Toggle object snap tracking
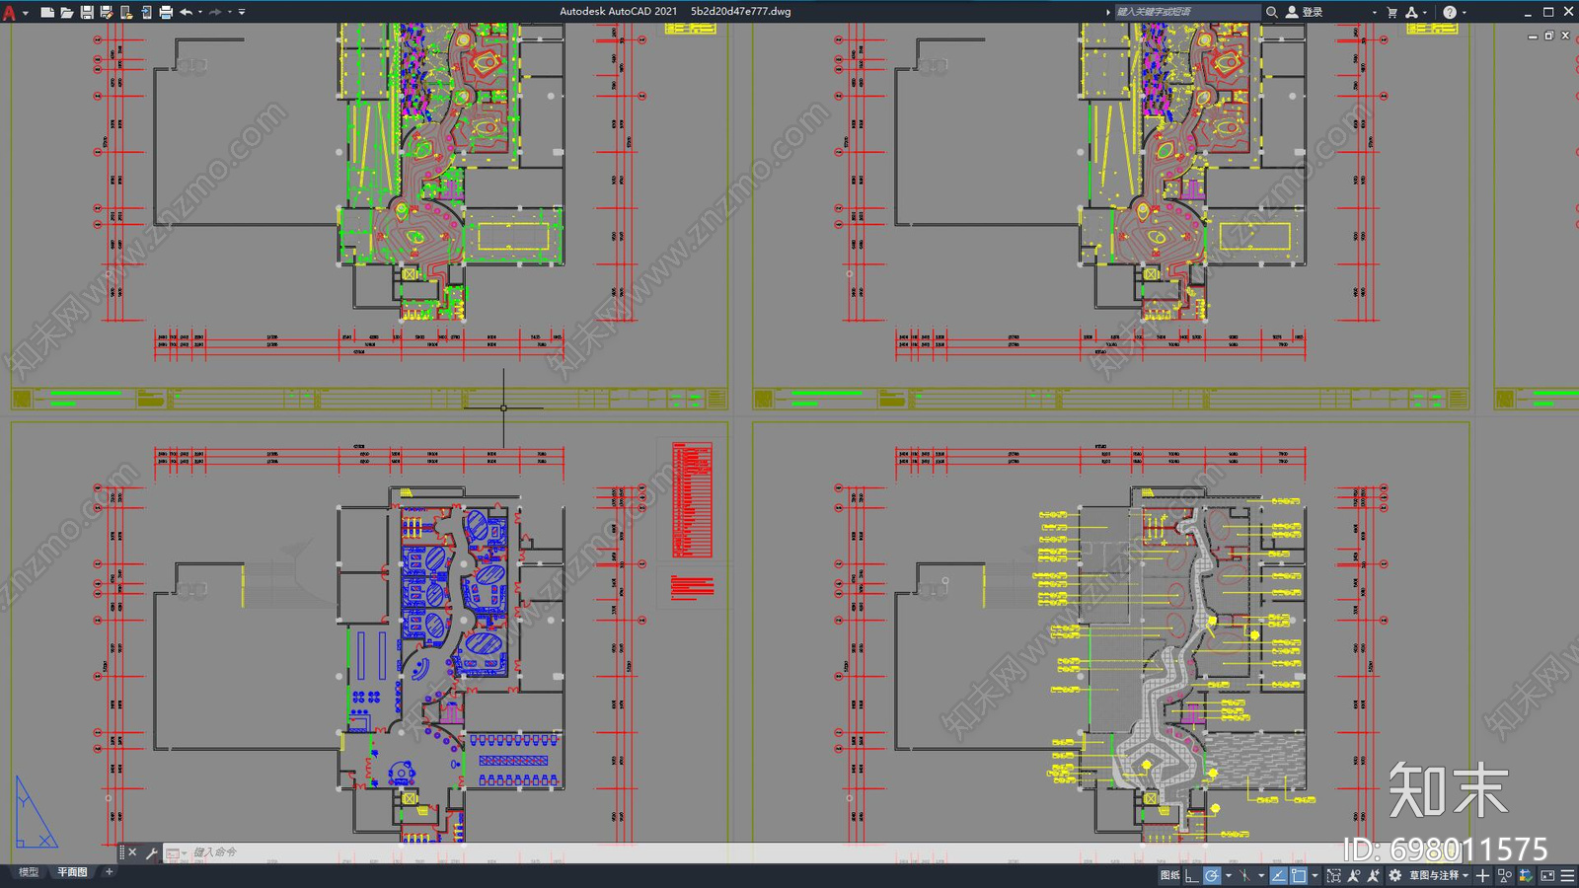 pyautogui.click(x=1279, y=875)
